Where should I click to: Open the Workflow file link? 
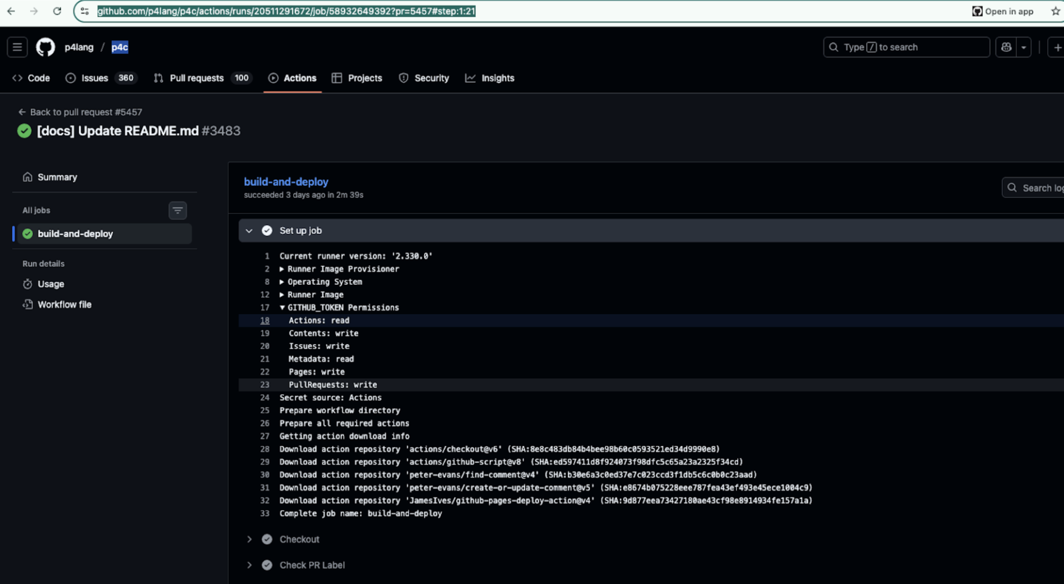click(64, 305)
